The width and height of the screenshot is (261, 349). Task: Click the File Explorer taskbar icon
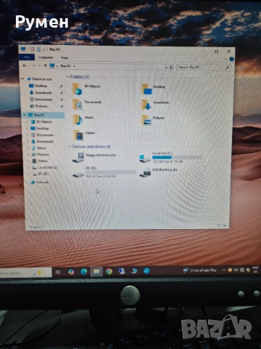(x=96, y=271)
